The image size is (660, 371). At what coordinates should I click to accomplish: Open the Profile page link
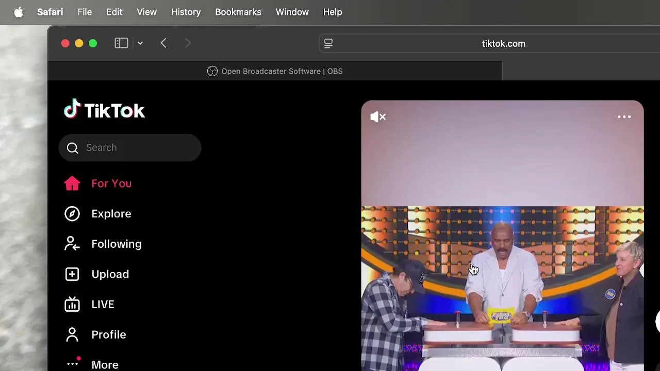pyautogui.click(x=109, y=334)
